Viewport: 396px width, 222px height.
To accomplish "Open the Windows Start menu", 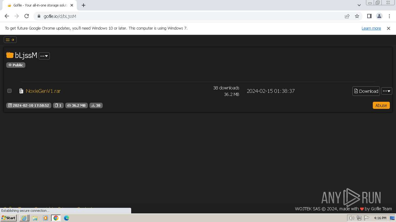I will (x=9, y=218).
